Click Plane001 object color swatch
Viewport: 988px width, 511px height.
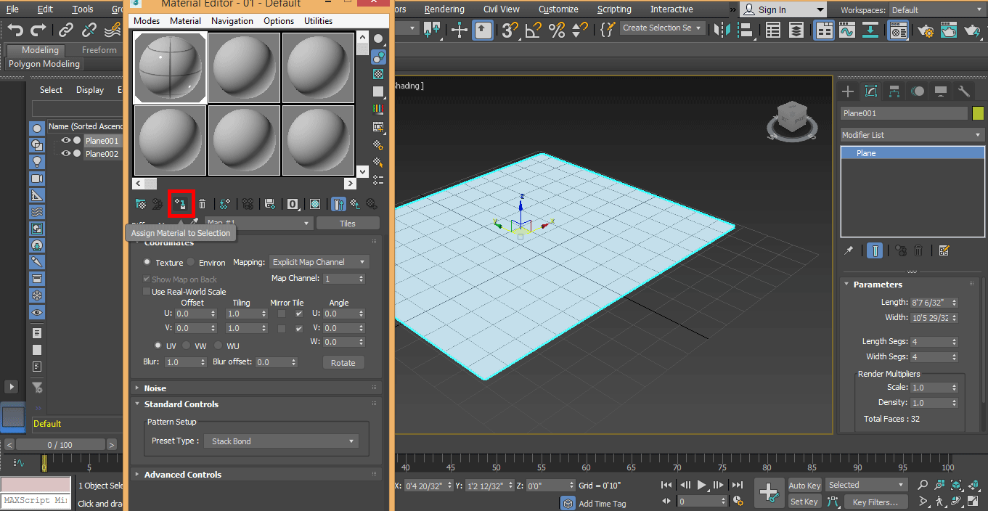[978, 113]
